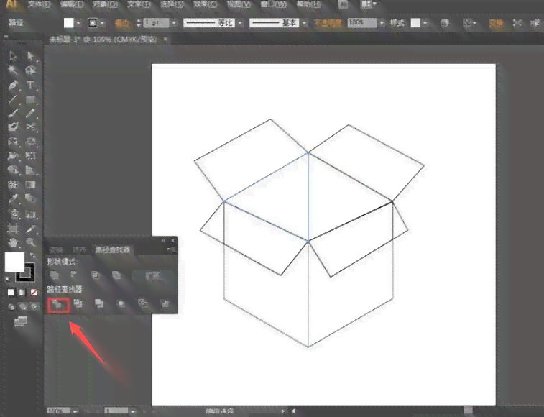
Task: Select the Hand tool
Action: point(13,242)
